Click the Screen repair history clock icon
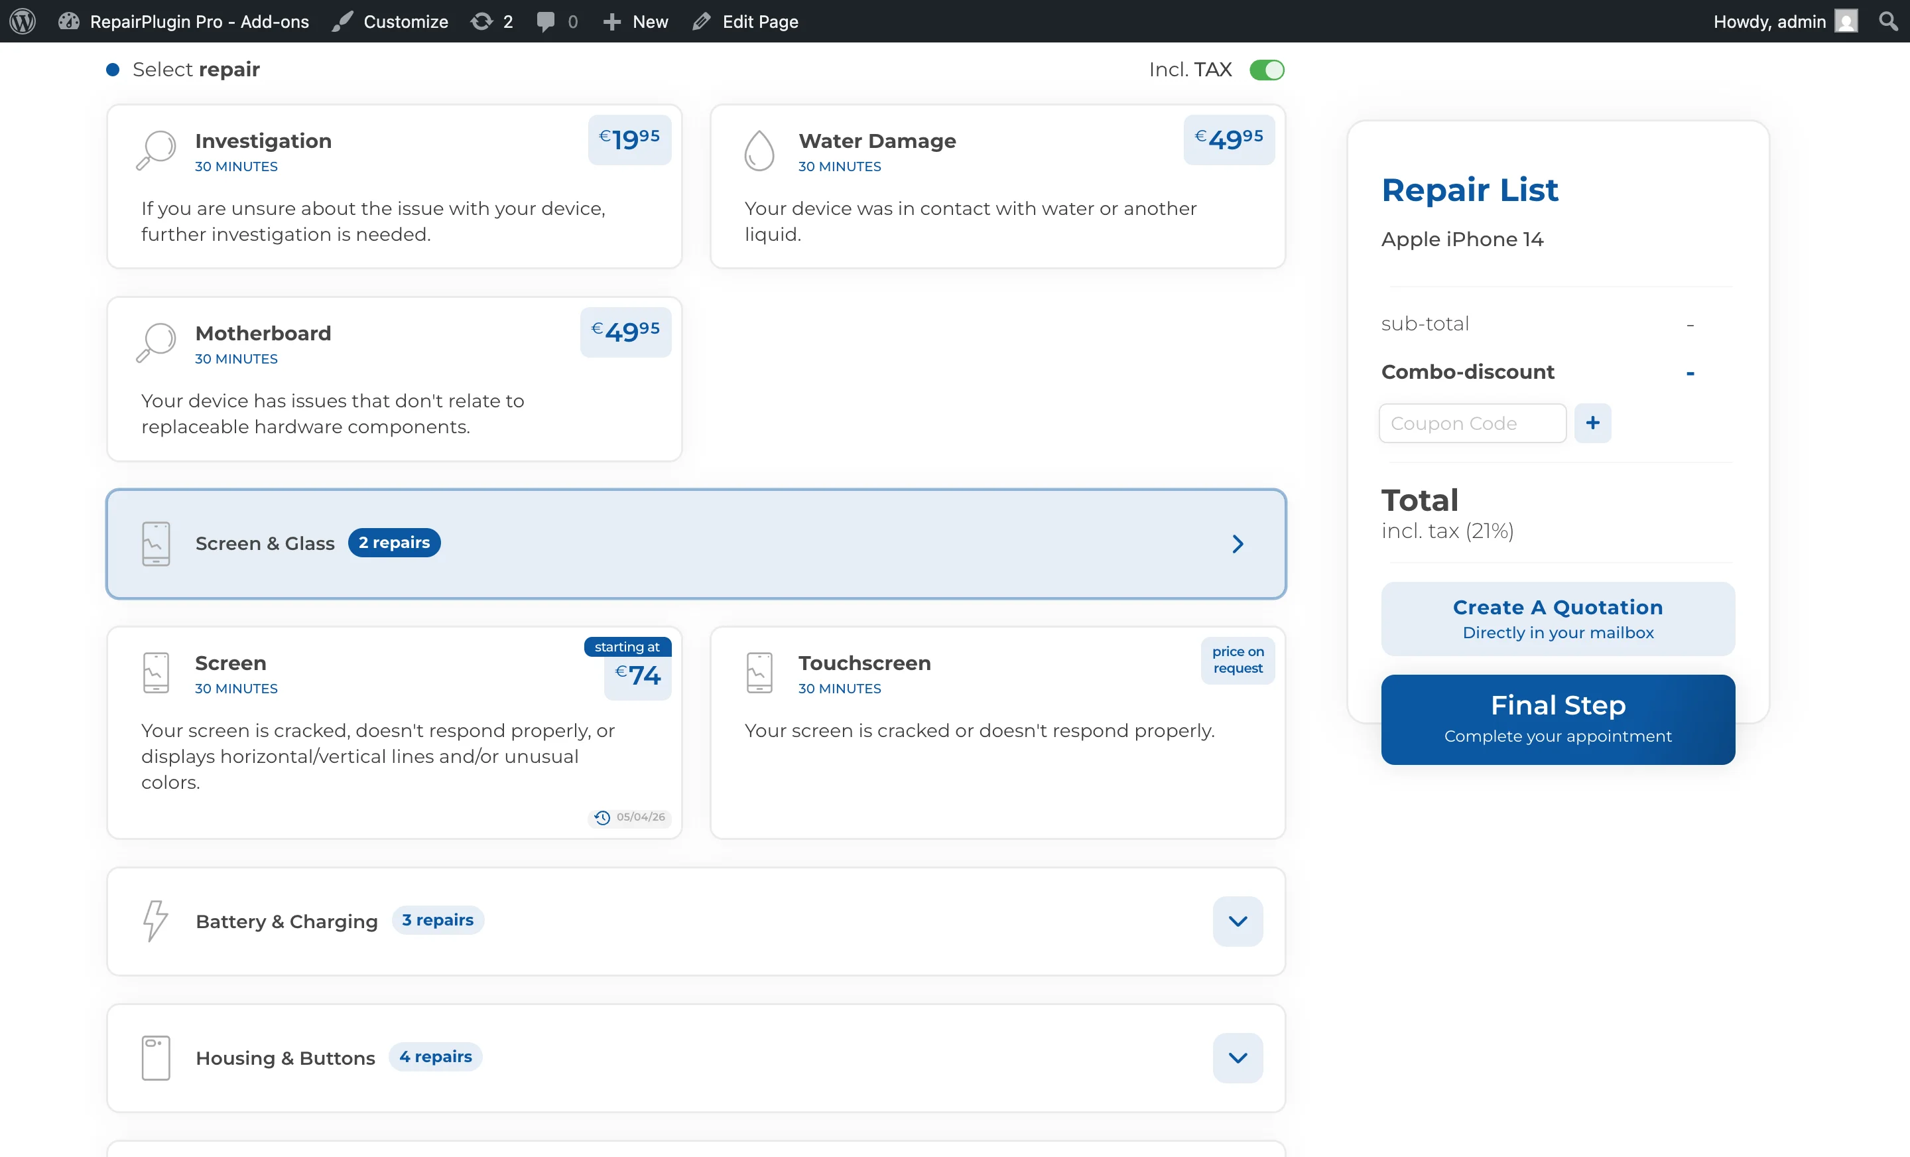 [602, 817]
